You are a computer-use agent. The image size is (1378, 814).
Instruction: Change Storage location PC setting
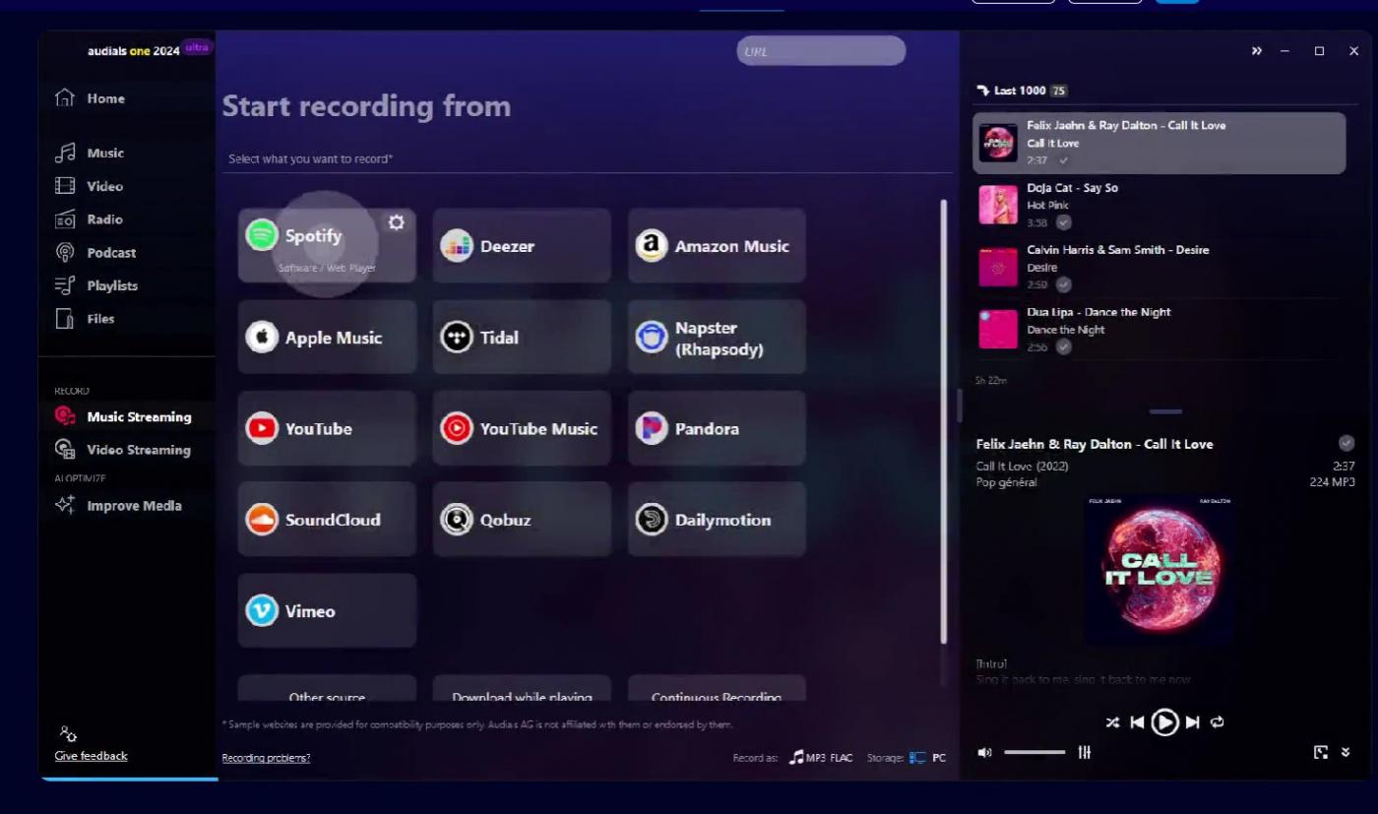click(927, 758)
